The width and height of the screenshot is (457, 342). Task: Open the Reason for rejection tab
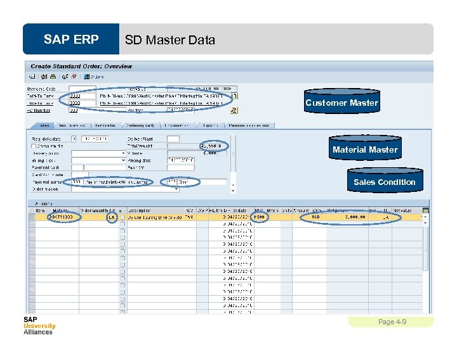(249, 125)
